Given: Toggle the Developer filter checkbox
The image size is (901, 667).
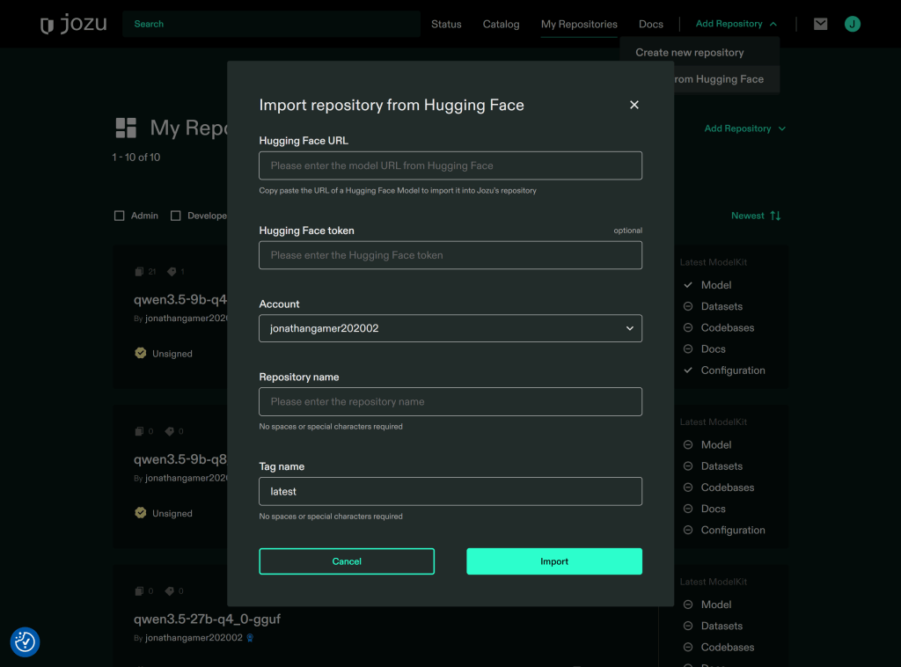Looking at the screenshot, I should tap(176, 216).
